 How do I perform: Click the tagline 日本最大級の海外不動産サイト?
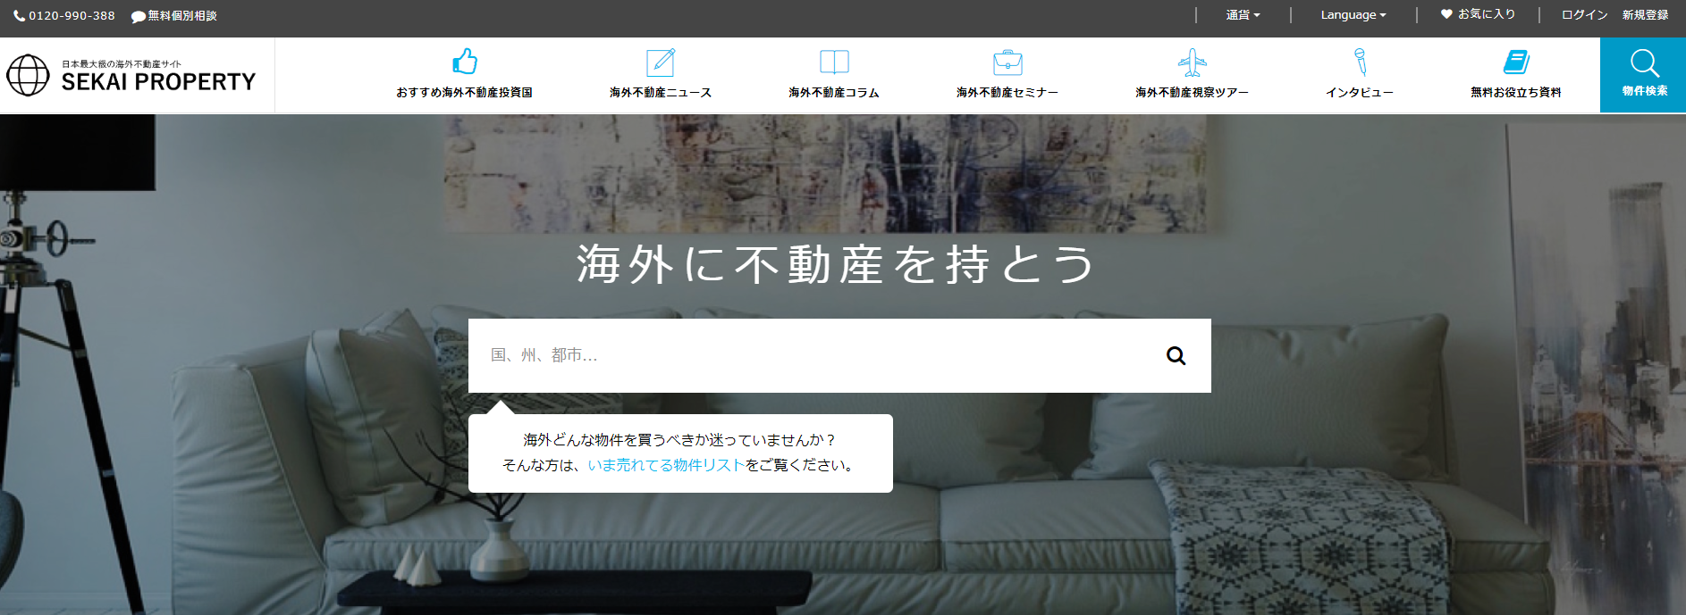(122, 64)
